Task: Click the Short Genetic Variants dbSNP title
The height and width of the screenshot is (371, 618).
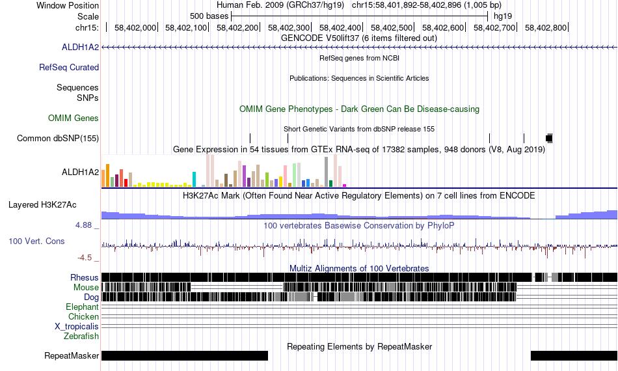Action: [359, 129]
